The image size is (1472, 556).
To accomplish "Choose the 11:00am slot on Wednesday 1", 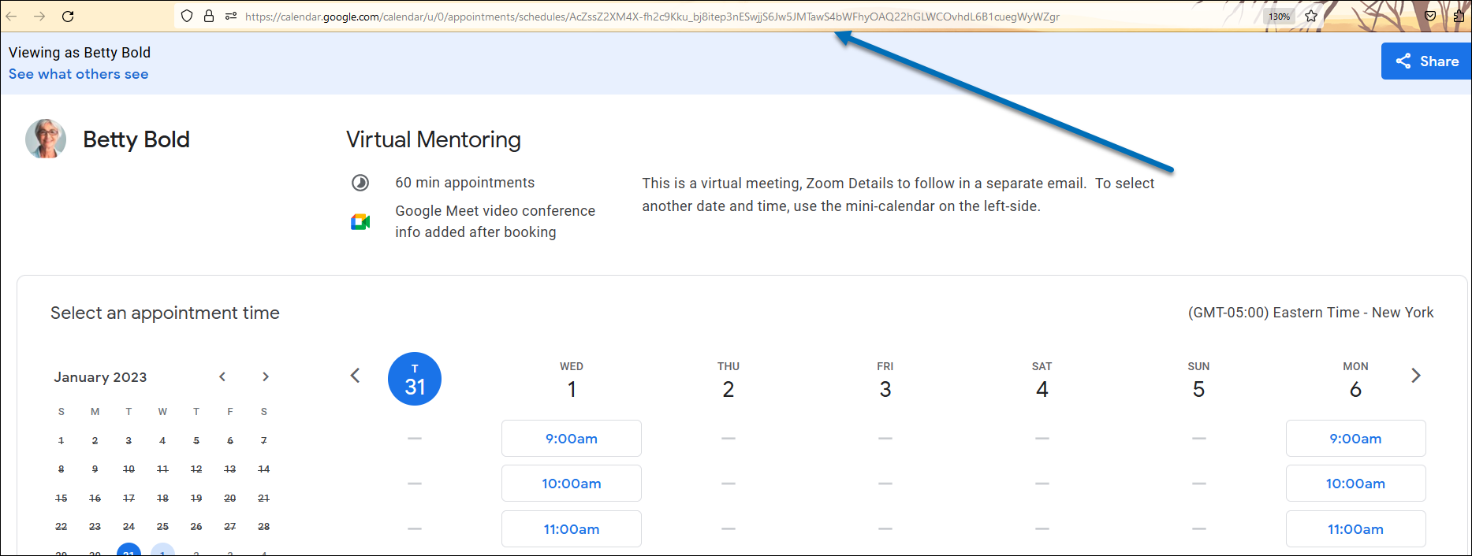I will [571, 529].
